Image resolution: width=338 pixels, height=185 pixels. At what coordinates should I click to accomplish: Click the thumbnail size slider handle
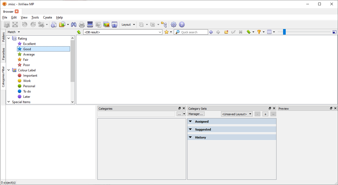(x=284, y=32)
